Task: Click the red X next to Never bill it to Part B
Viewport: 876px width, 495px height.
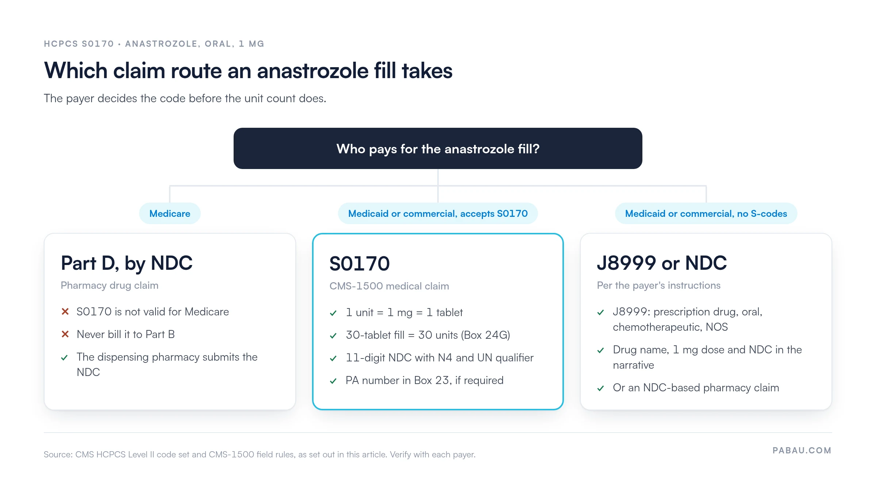Action: 65,334
